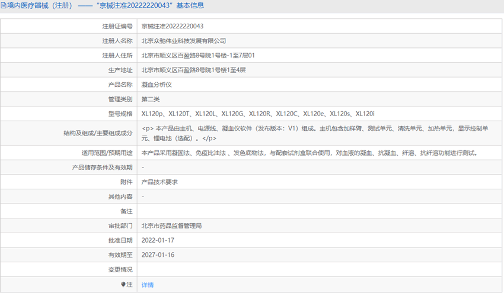The height and width of the screenshot is (293, 504).
Task: Click the 变更情况 label
Action: (x=120, y=269)
